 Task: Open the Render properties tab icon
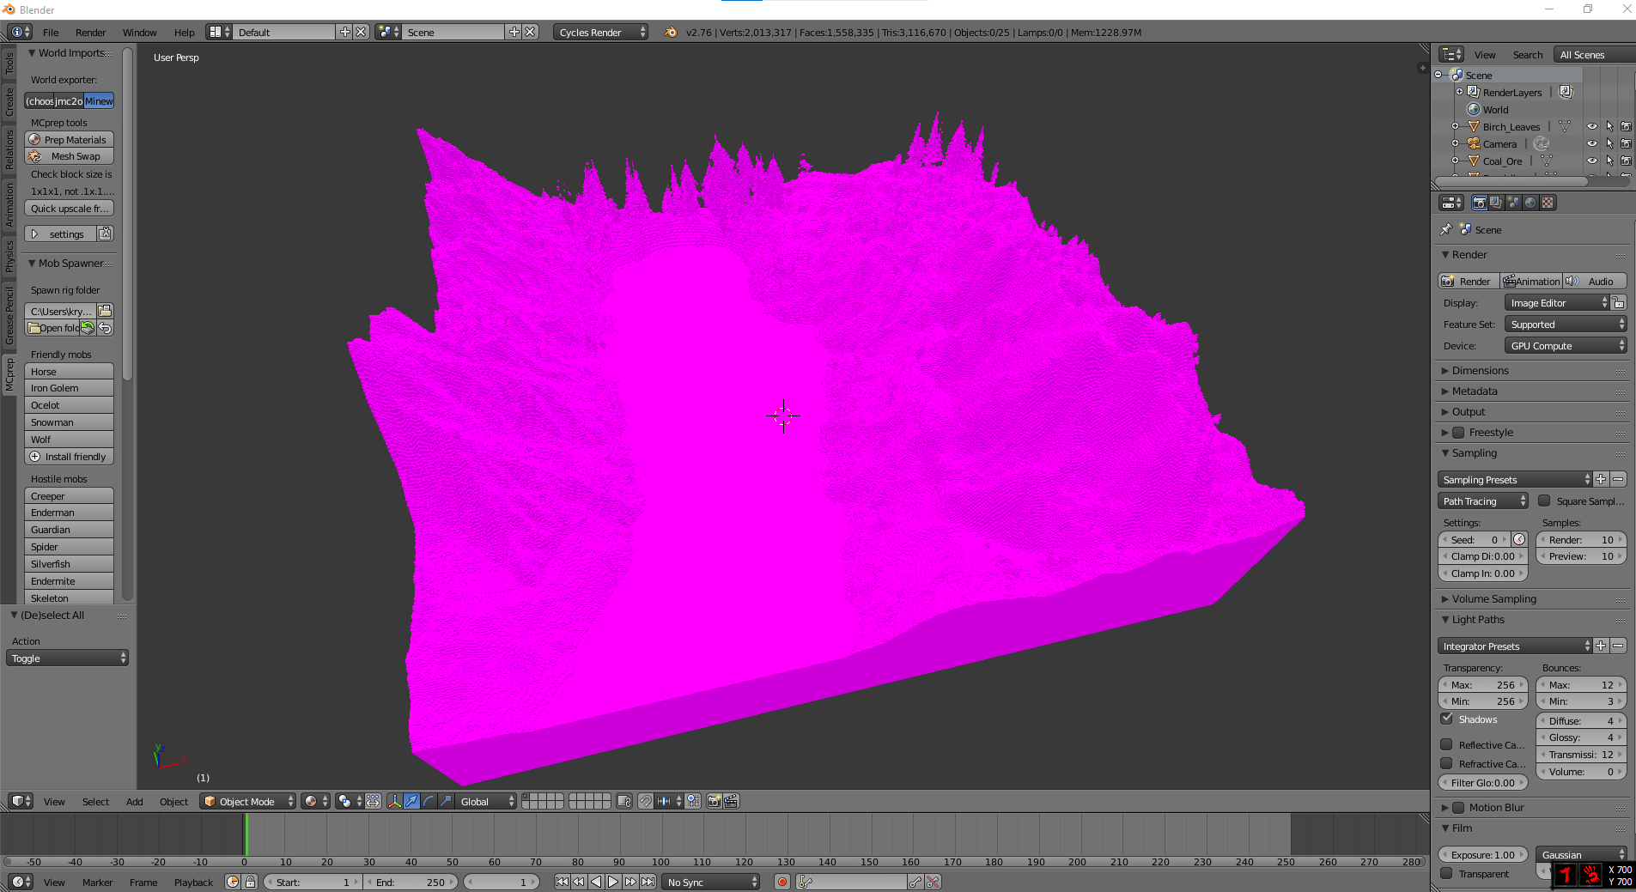1480,204
